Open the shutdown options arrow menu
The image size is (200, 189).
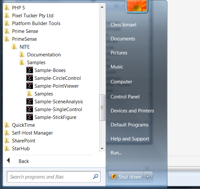[x=148, y=177]
